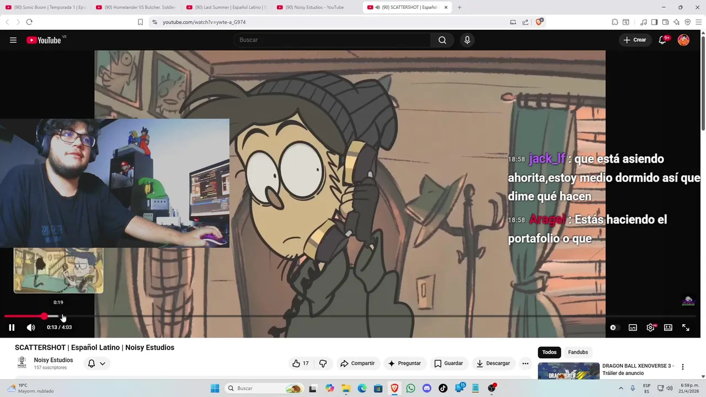Toggle subtitles in the video player
Viewport: 706px width, 397px height.
(633, 328)
